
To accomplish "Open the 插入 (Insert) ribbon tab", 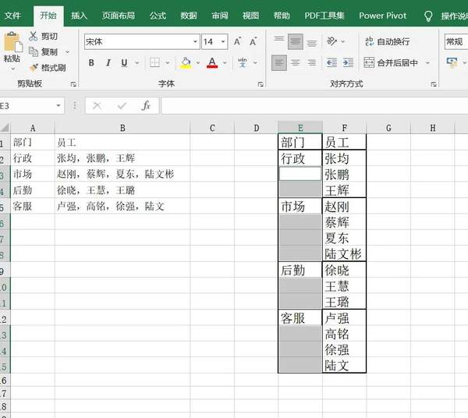I will tap(79, 16).
